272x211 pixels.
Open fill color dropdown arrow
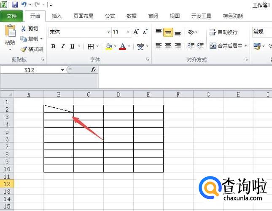tap(115, 46)
